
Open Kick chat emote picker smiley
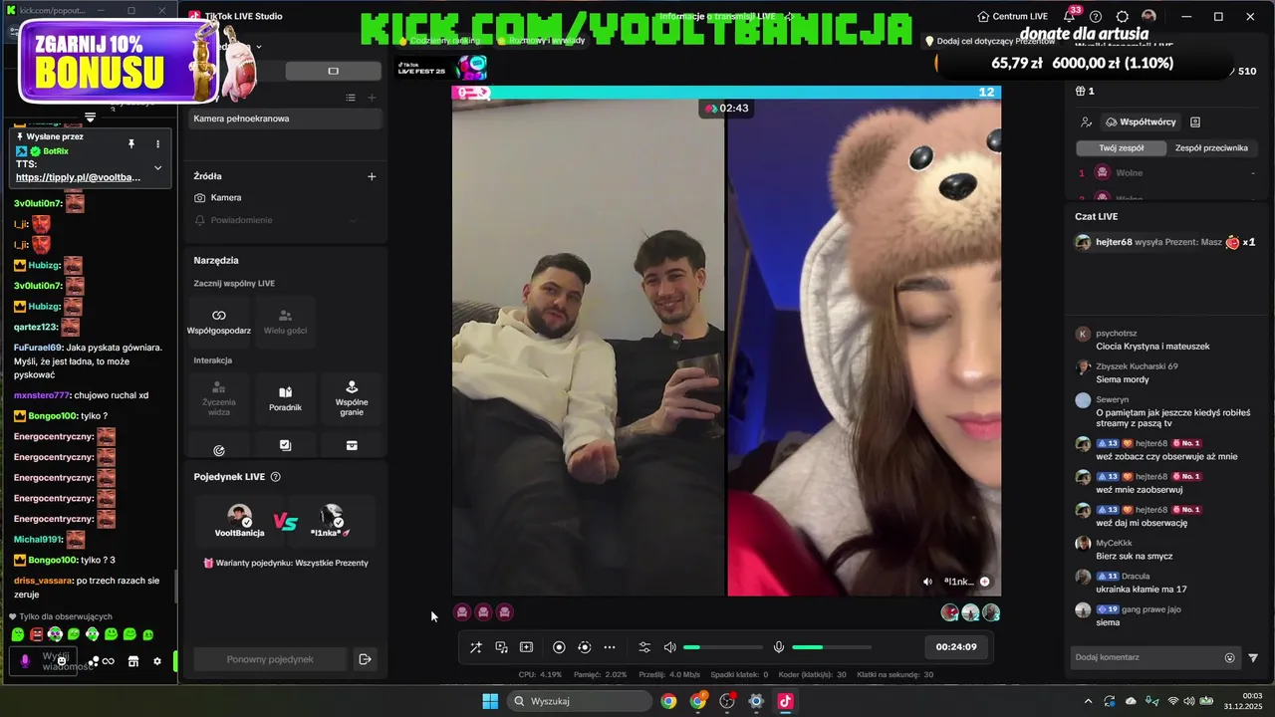pos(63,661)
